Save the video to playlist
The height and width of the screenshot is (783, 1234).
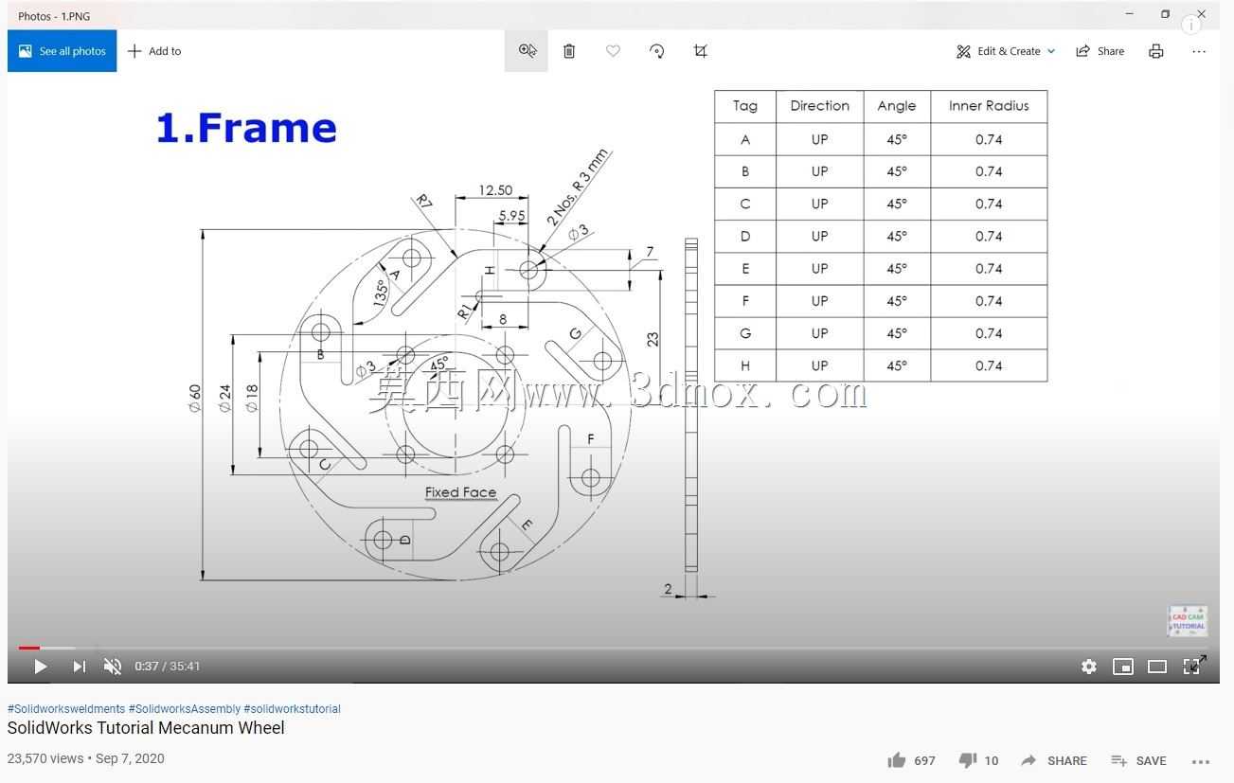click(x=1138, y=760)
